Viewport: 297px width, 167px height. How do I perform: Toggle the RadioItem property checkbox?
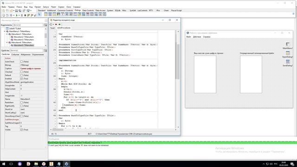[22, 103]
